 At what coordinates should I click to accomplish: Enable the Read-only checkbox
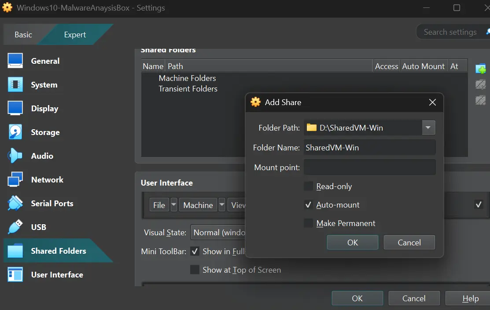click(x=308, y=186)
